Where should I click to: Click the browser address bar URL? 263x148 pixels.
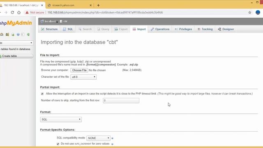pos(105,12)
